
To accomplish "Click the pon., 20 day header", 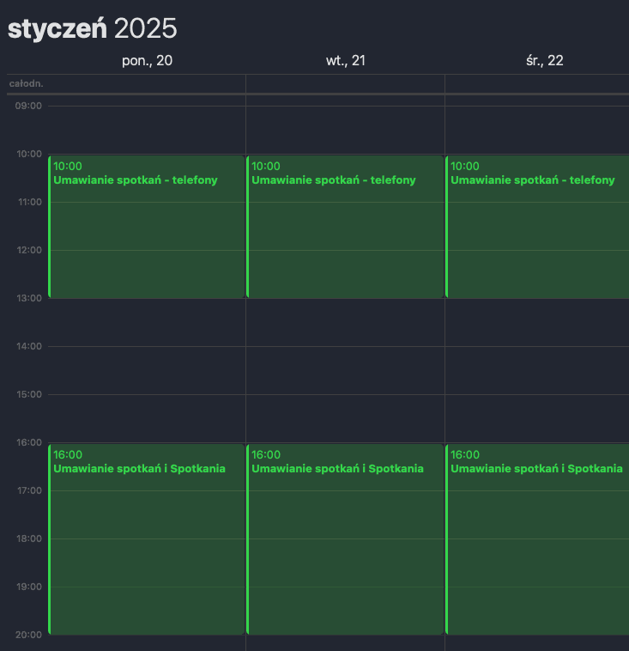I will click(x=147, y=61).
